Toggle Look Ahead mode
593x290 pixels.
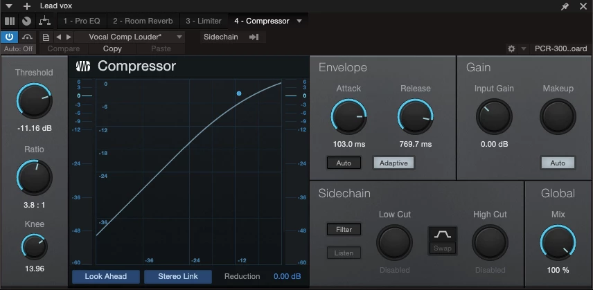pyautogui.click(x=105, y=276)
